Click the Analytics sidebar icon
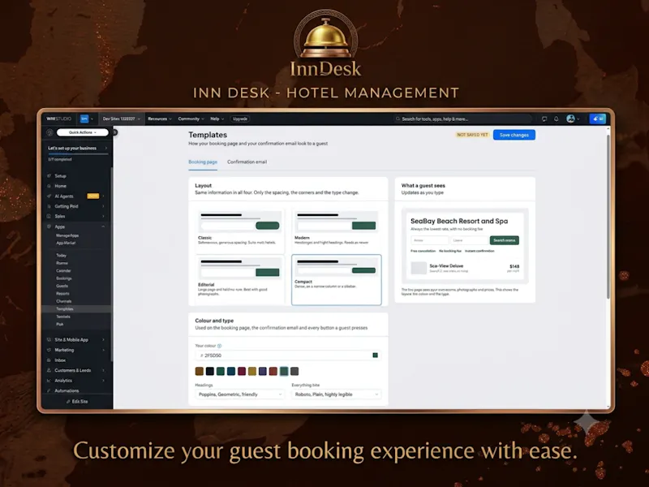Image resolution: width=649 pixels, height=487 pixels. (x=49, y=381)
